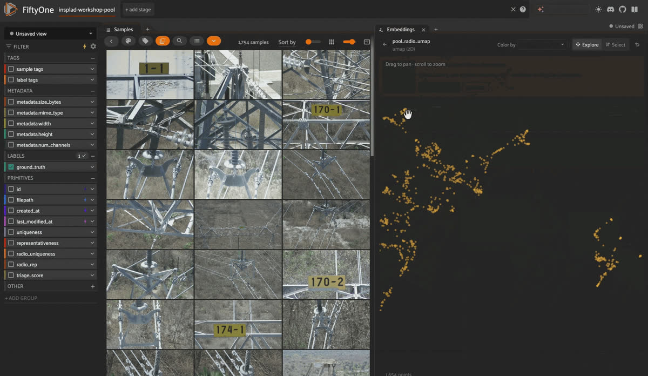
Task: Open the Color by dropdown
Action: click(542, 45)
